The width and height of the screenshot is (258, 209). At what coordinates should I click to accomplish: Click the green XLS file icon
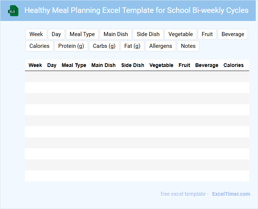pos(13,11)
